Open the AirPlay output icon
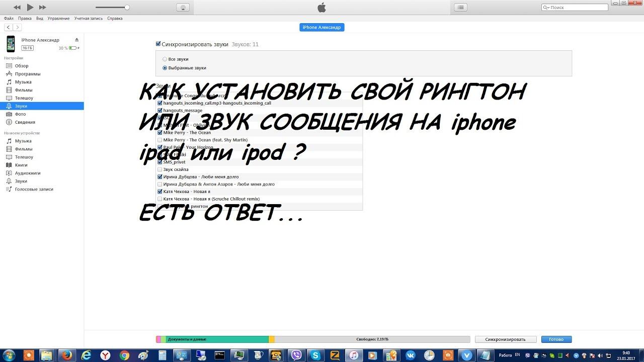The height and width of the screenshot is (362, 644). point(183,7)
